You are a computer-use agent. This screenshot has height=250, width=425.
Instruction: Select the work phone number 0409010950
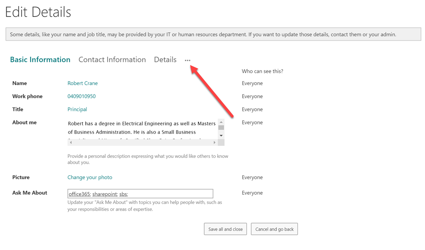[x=81, y=96]
